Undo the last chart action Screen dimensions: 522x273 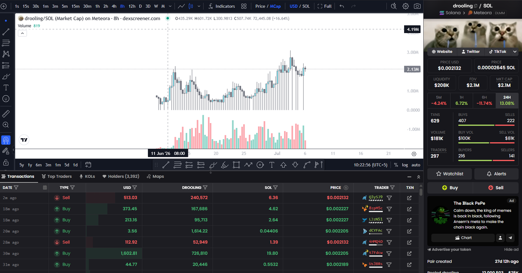tap(341, 6)
